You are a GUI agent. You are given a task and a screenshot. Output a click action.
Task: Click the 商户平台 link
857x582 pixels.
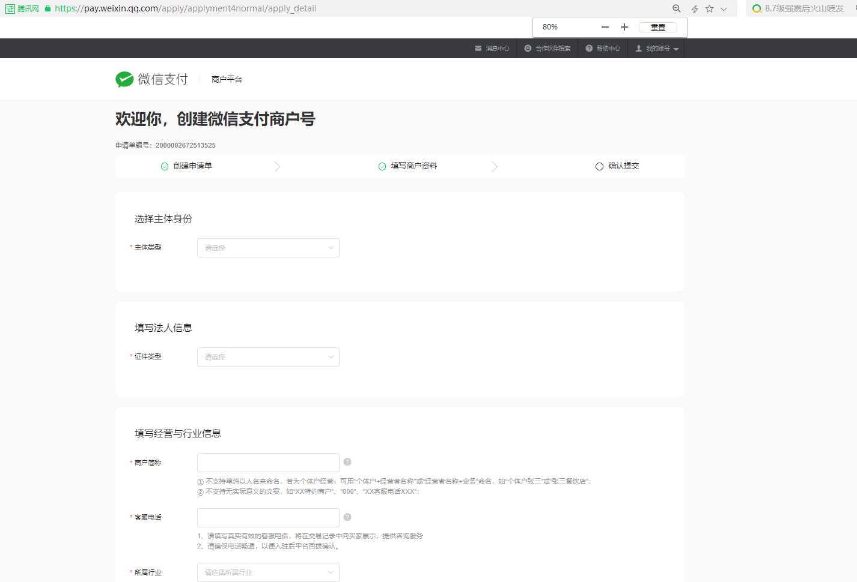[227, 79]
